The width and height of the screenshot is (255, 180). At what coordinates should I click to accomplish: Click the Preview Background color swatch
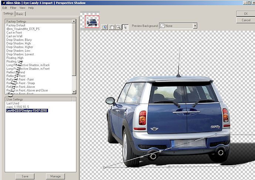click(x=162, y=26)
